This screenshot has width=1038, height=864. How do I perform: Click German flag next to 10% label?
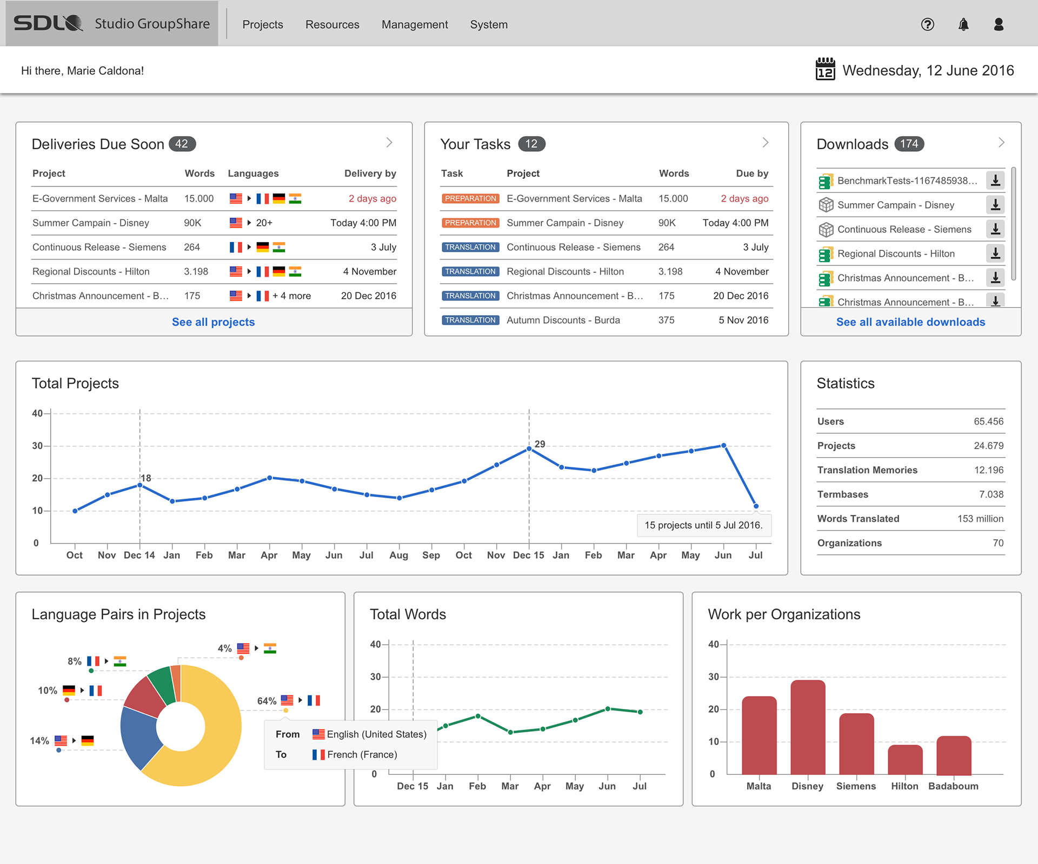coord(69,690)
